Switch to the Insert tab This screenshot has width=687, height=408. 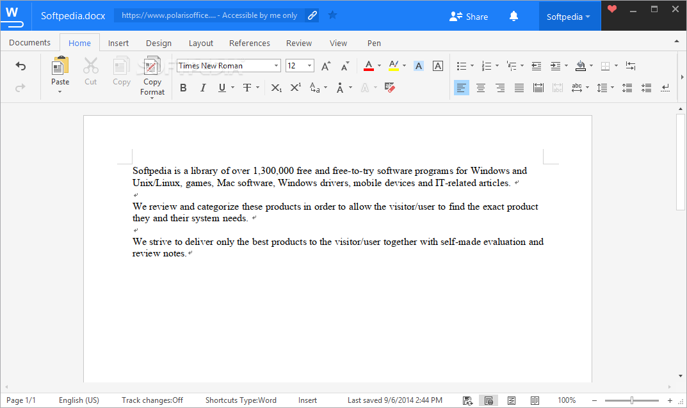(x=118, y=43)
